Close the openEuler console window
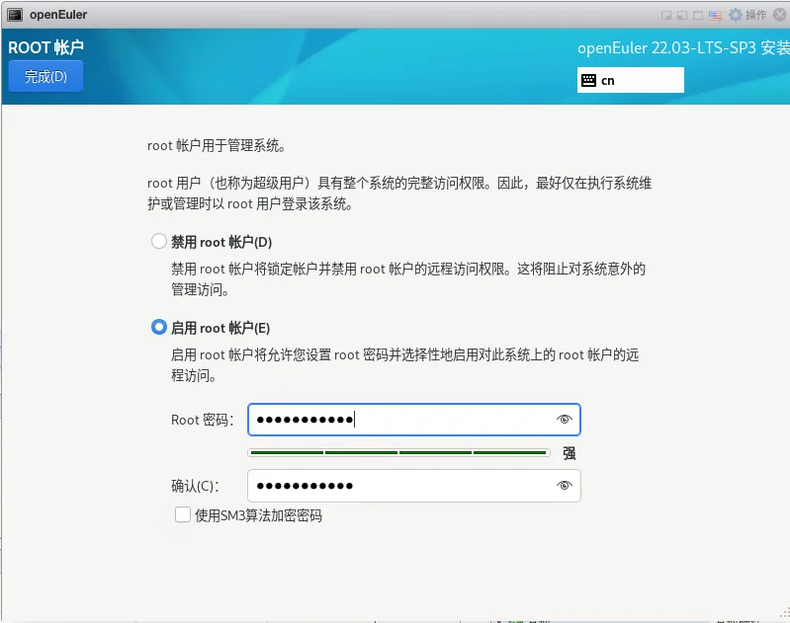Screen dimensions: 790x623 click(780, 15)
